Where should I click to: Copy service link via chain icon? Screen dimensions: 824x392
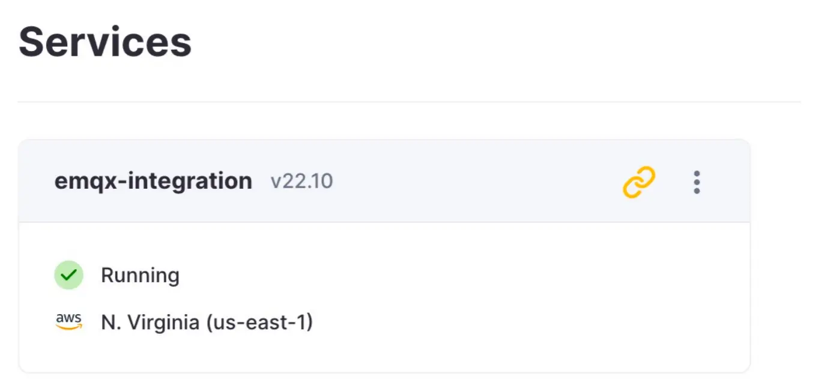(x=638, y=182)
